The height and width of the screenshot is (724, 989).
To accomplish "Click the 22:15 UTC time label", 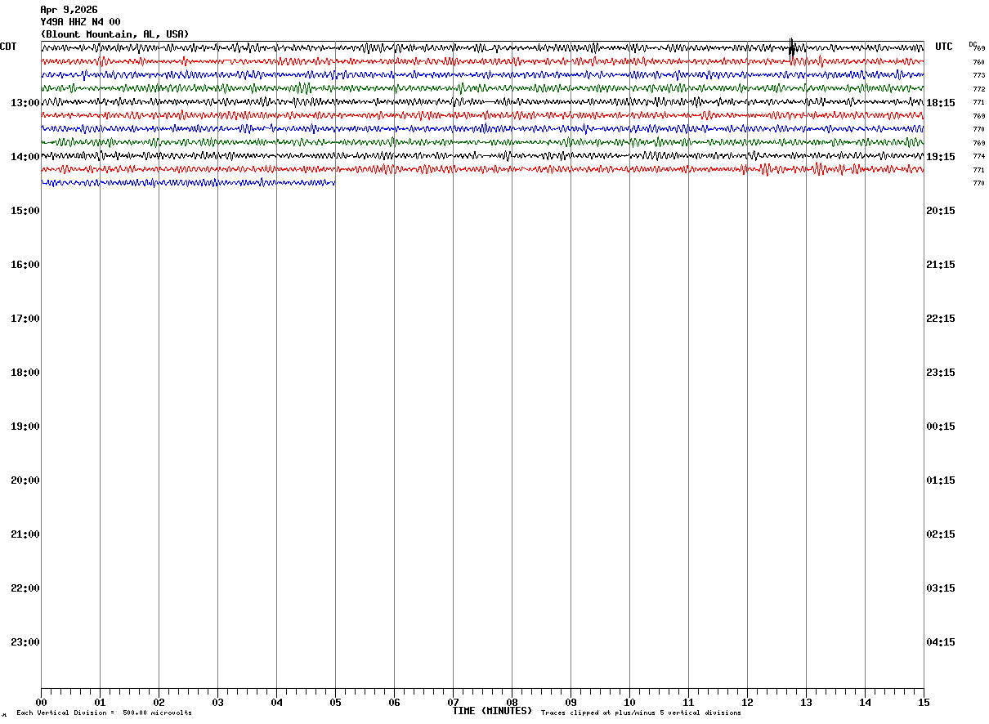I will click(941, 319).
